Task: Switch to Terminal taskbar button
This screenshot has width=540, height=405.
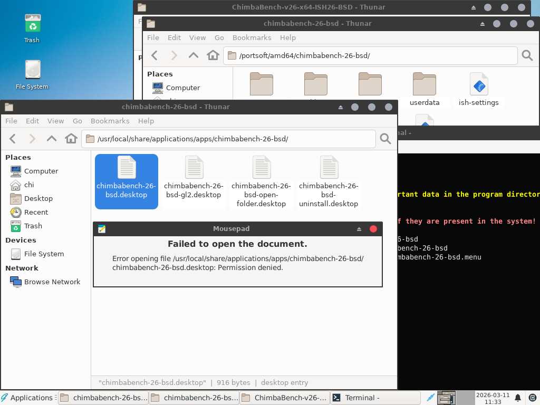Action: pyautogui.click(x=375, y=398)
